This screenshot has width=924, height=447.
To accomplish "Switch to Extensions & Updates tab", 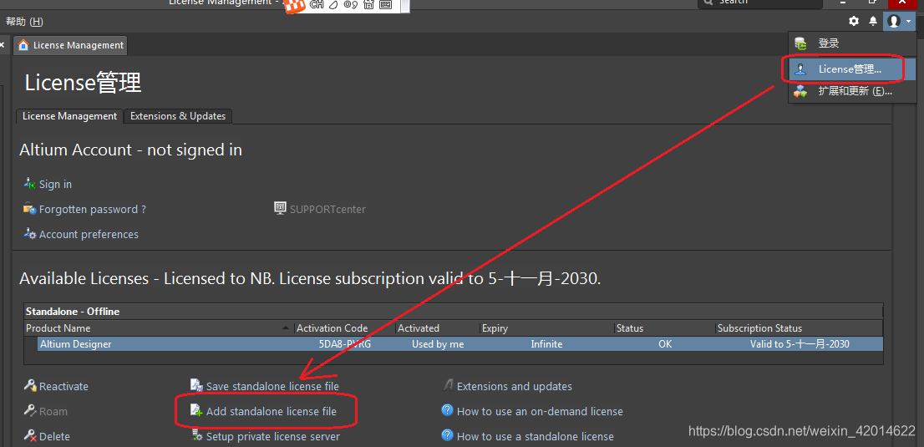I will click(178, 116).
